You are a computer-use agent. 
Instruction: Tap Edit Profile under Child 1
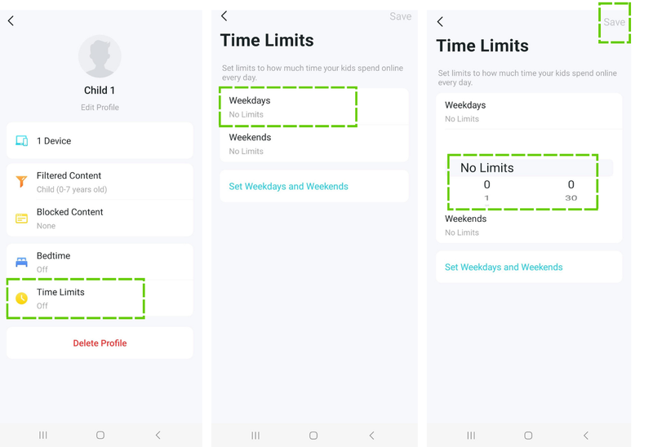point(100,108)
